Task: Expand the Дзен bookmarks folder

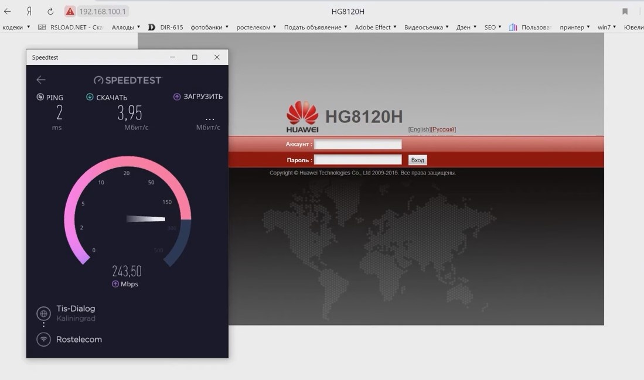Action: coord(466,27)
